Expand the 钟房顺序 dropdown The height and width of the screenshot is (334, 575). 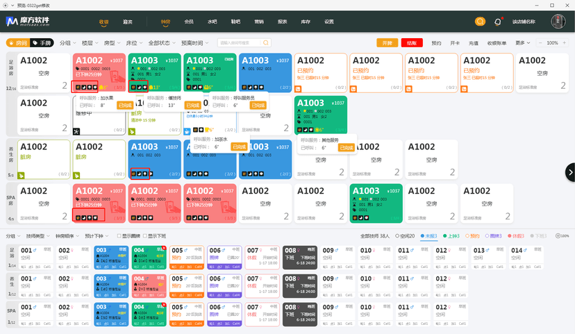tap(67, 235)
